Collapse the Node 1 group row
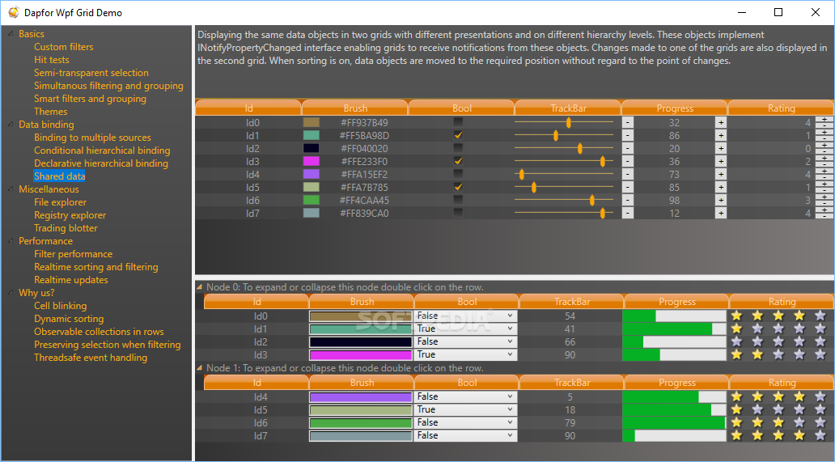 click(x=200, y=368)
